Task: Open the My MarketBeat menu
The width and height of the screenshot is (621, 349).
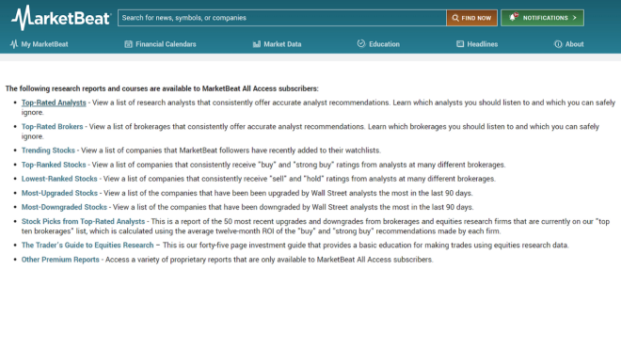Action: click(40, 44)
